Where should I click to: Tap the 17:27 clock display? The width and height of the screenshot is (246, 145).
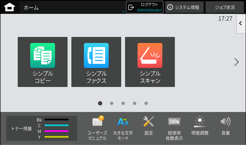[225, 19]
